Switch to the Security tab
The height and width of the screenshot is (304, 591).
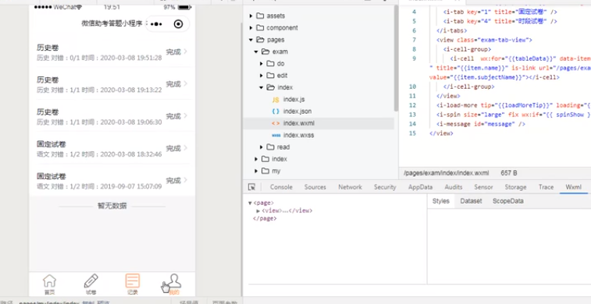(385, 187)
